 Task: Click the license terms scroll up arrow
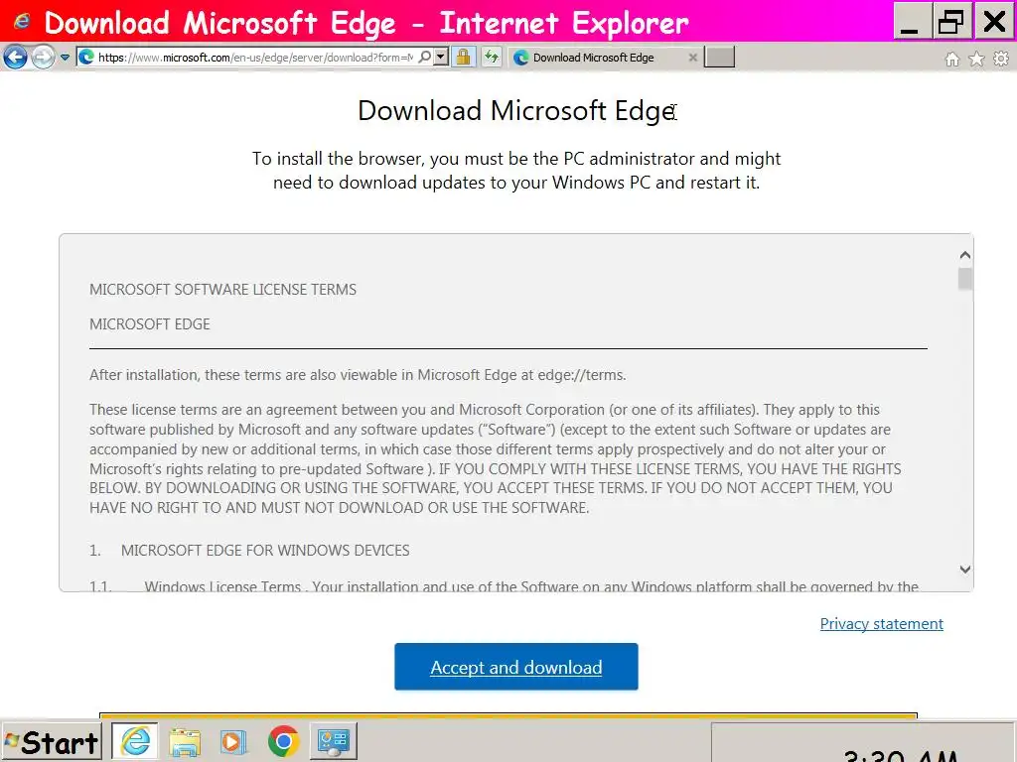965,255
